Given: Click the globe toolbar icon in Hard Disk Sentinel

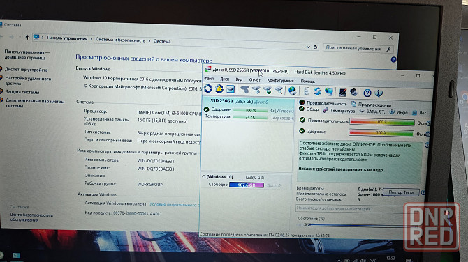Looking at the screenshot, I should 293,91.
